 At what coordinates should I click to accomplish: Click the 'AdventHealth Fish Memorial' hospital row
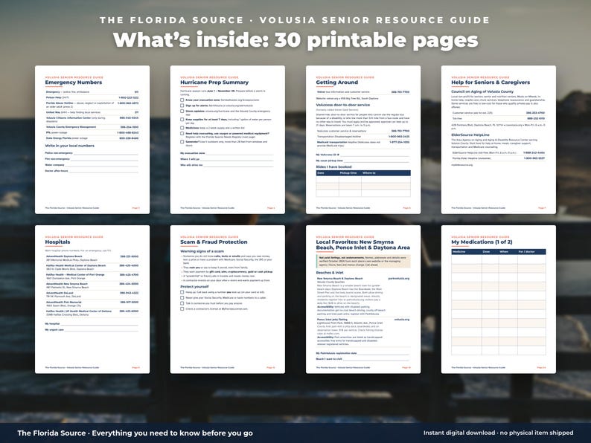(92, 304)
